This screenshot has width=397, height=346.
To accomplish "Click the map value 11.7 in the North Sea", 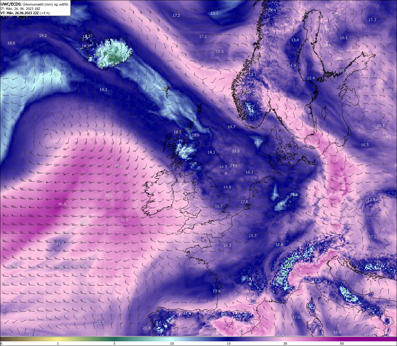I will click(258, 143).
